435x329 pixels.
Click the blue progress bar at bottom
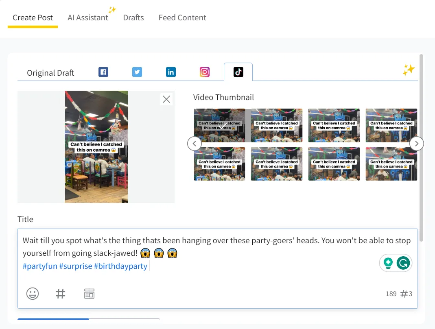(53, 320)
